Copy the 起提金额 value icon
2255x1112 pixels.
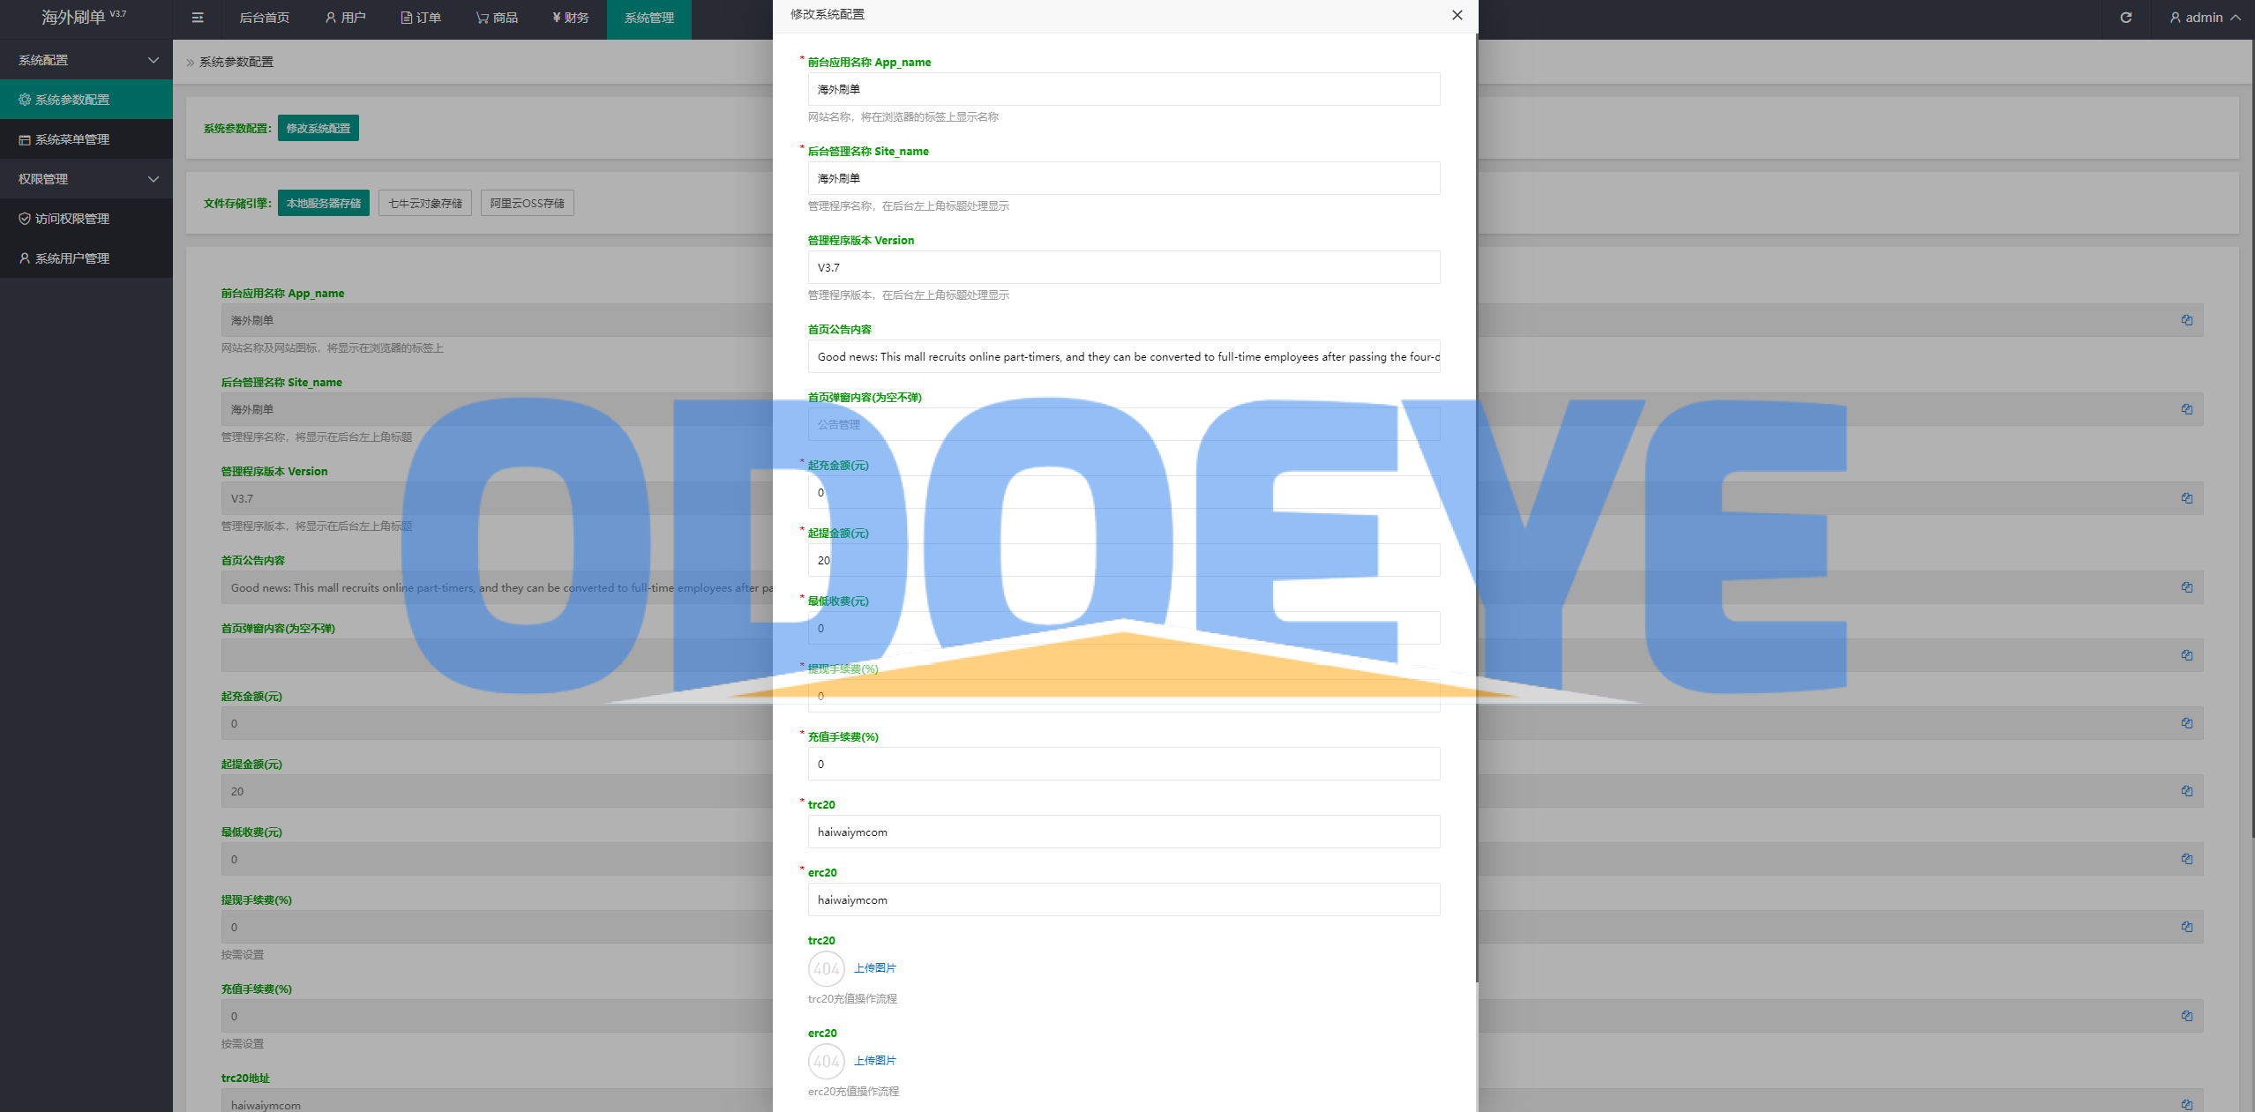point(2187,791)
